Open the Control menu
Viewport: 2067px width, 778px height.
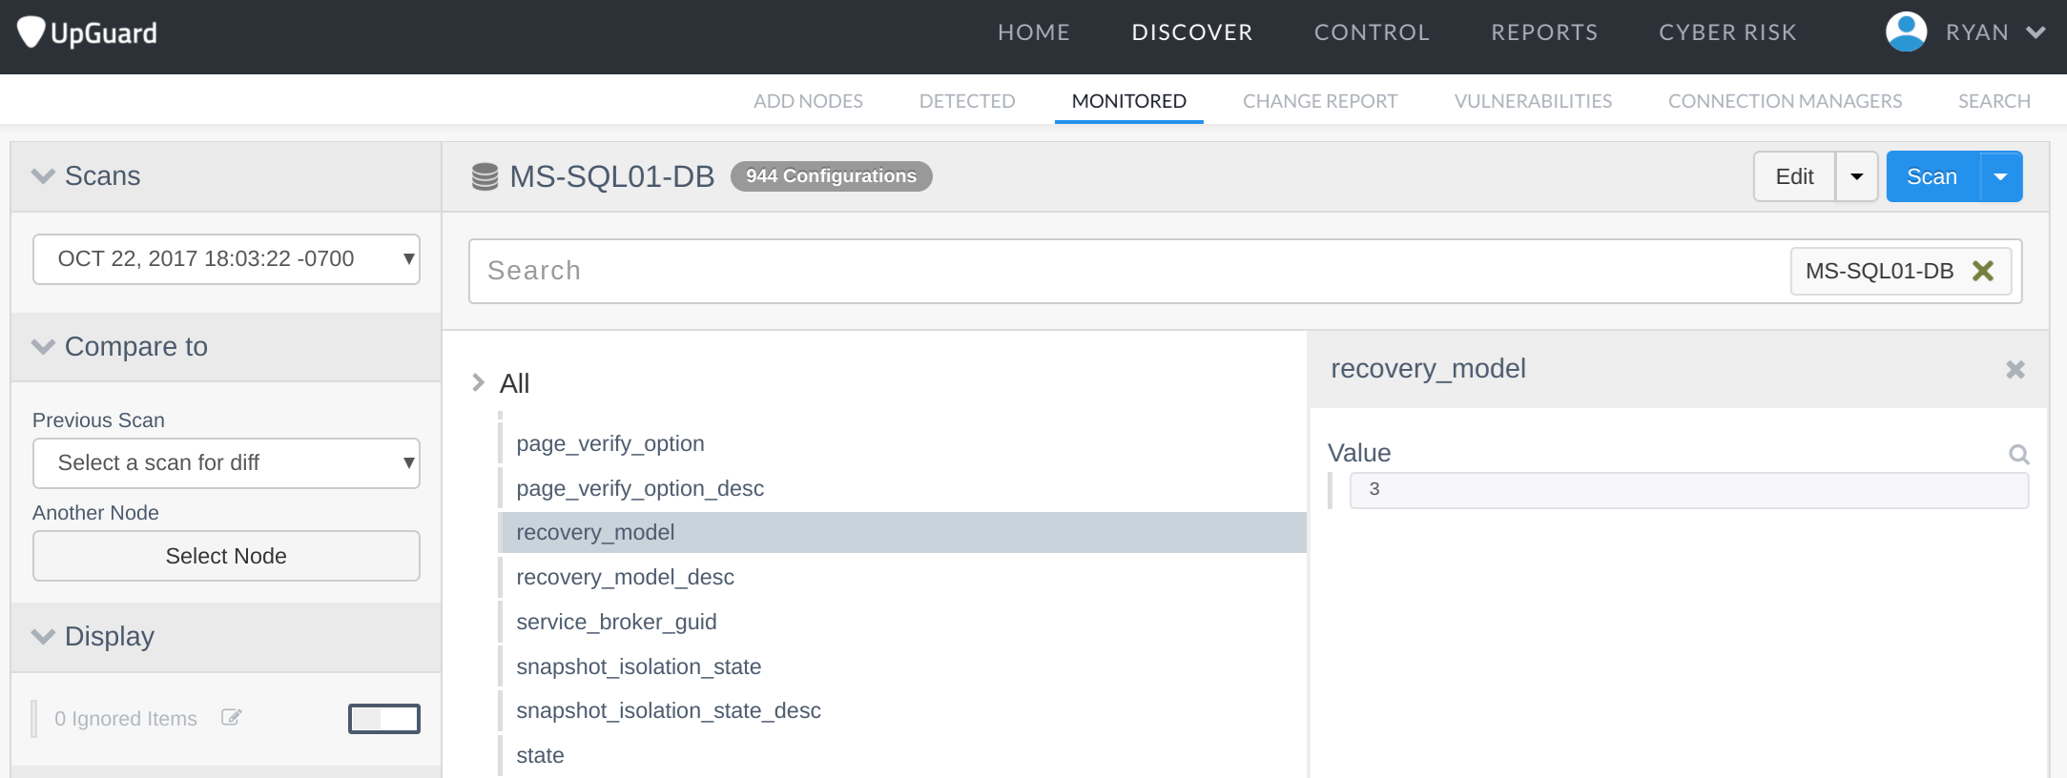click(1372, 32)
